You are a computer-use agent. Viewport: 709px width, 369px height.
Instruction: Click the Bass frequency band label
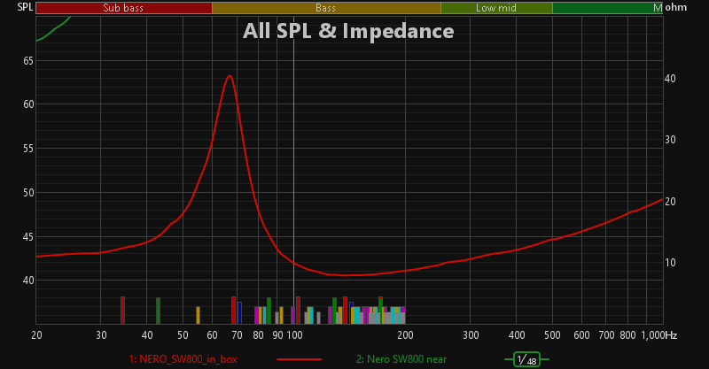[x=325, y=8]
